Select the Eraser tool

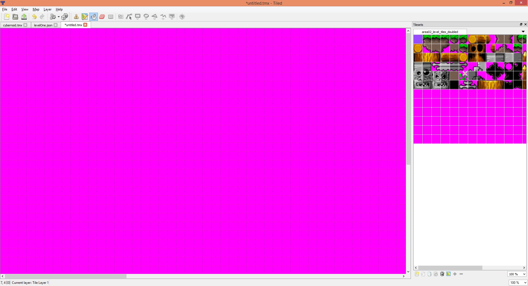tap(102, 17)
